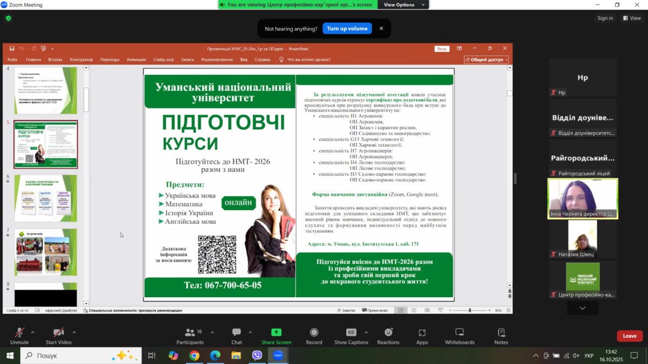648x364 pixels.
Task: Open the Participants panel
Action: 190,336
